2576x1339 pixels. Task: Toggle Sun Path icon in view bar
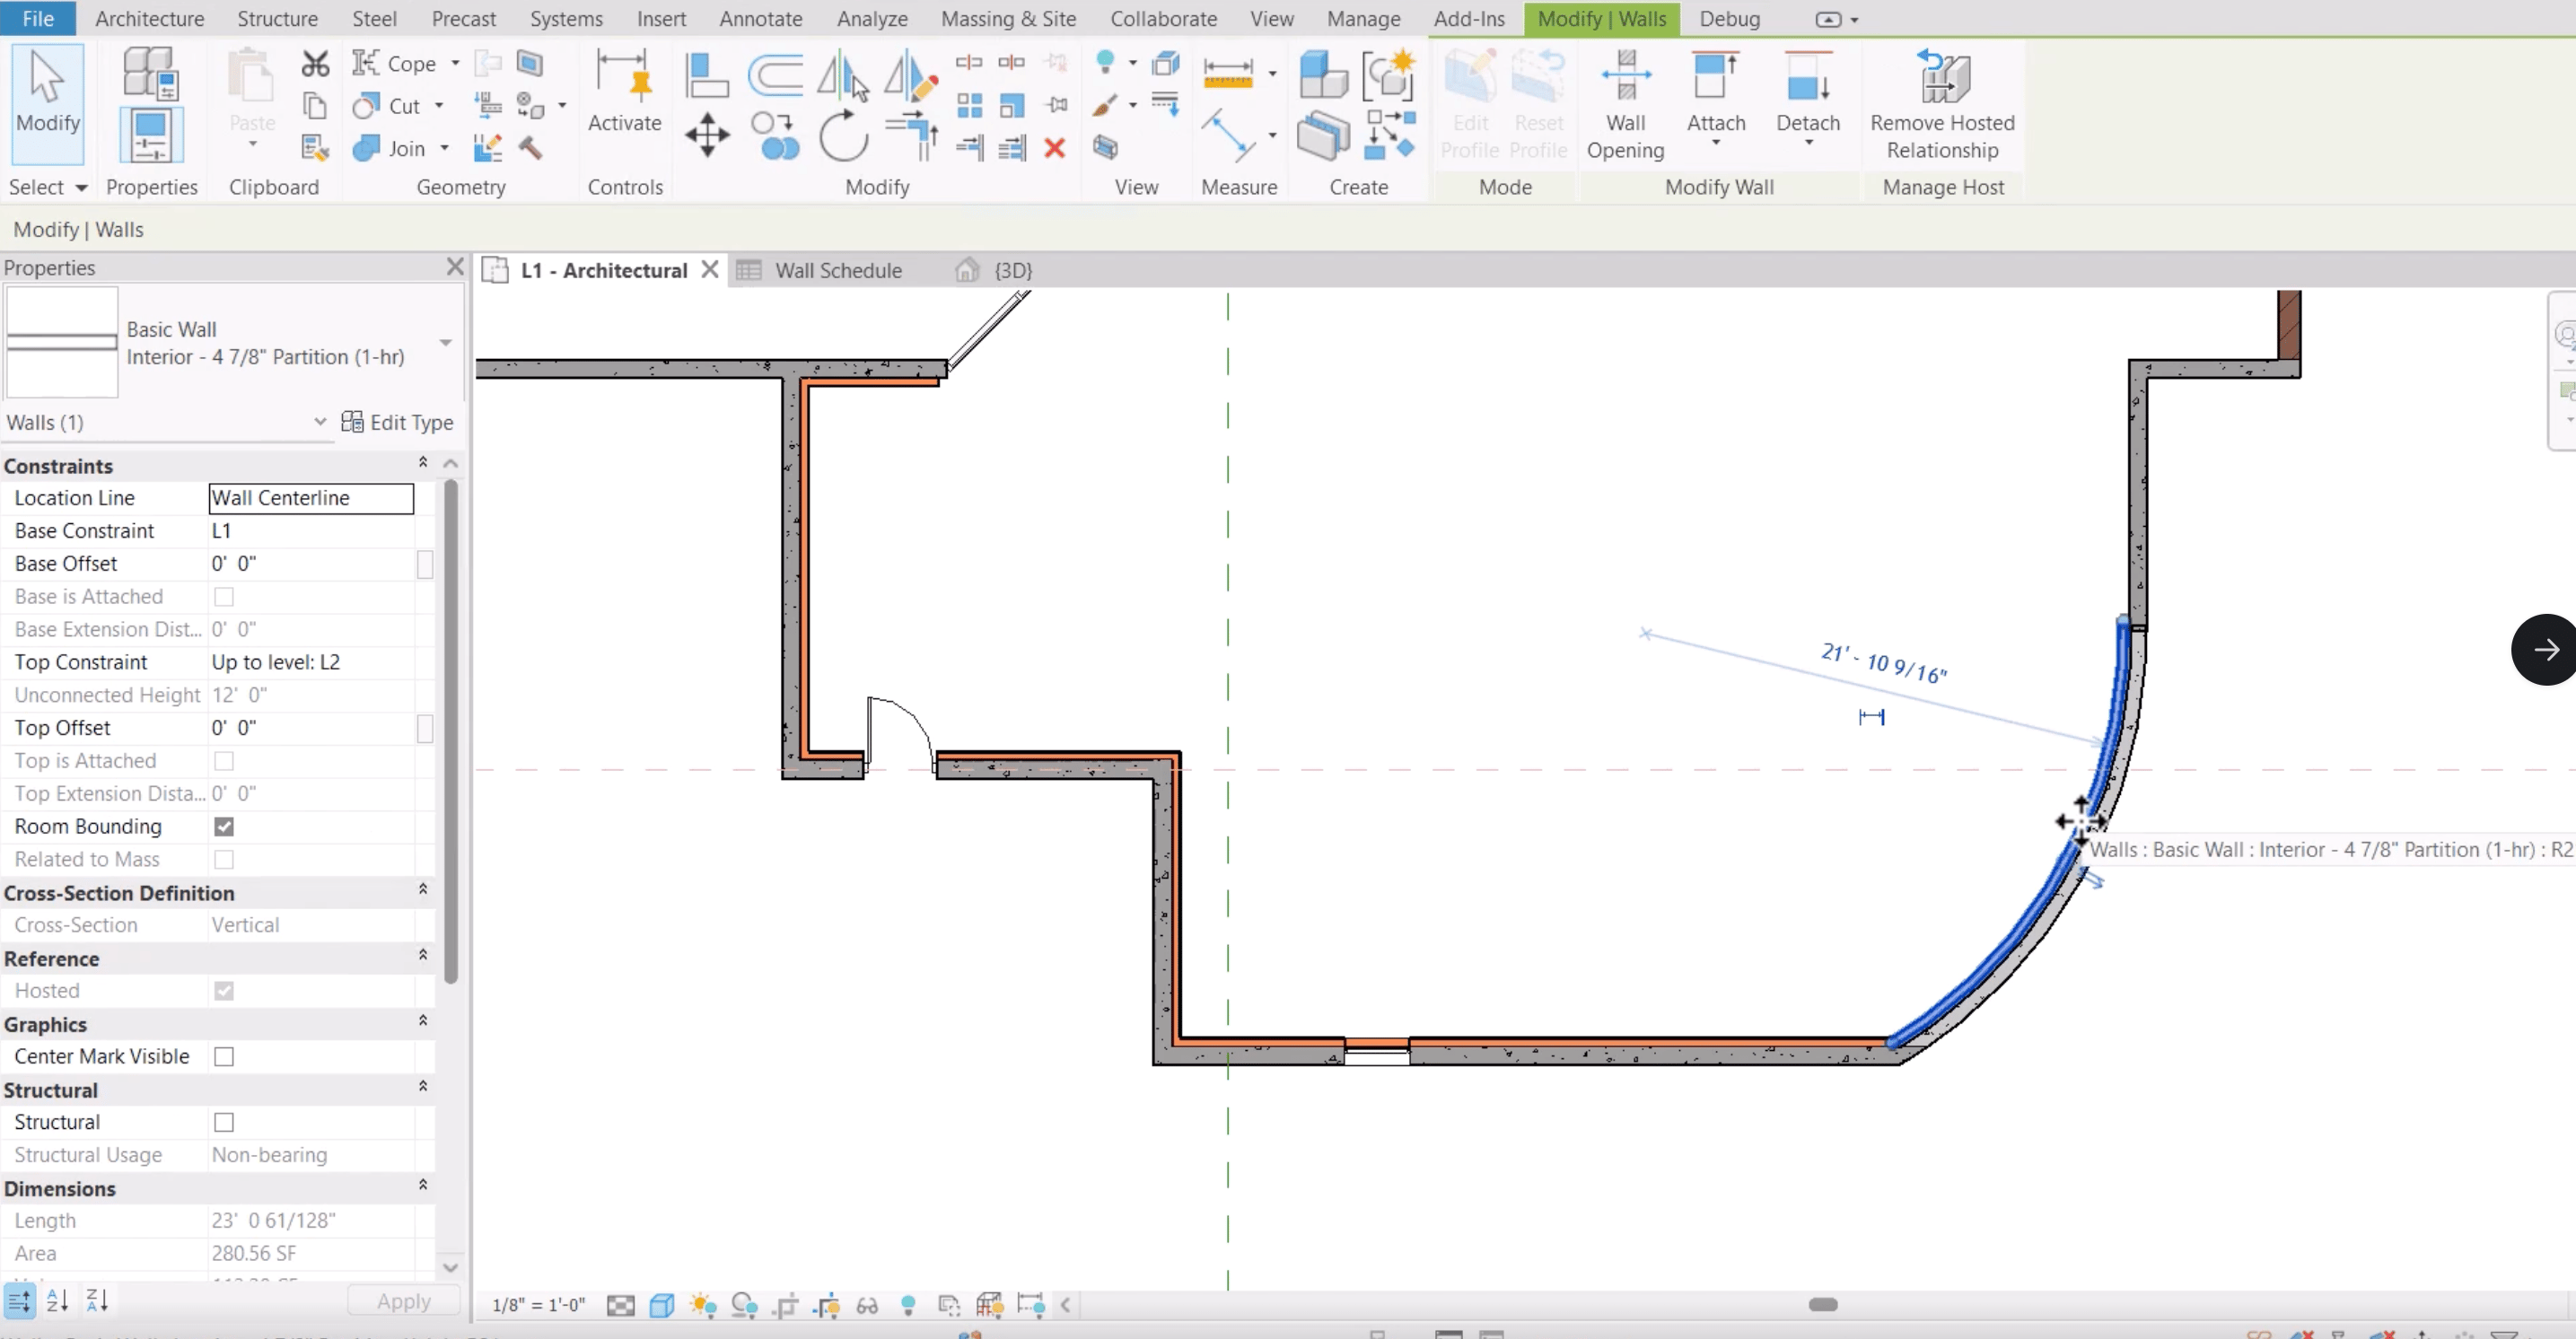(703, 1305)
